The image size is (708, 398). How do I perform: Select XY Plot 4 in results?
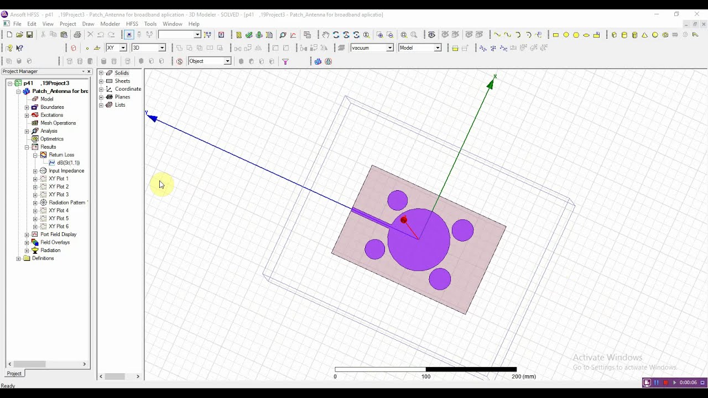[x=59, y=211]
